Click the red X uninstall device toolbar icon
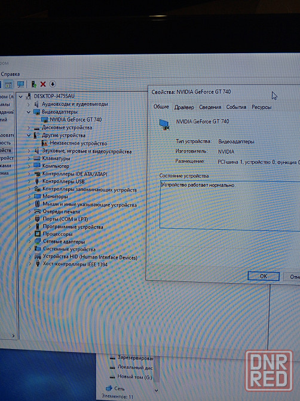Viewport: 300px width, 401px height. [43, 84]
